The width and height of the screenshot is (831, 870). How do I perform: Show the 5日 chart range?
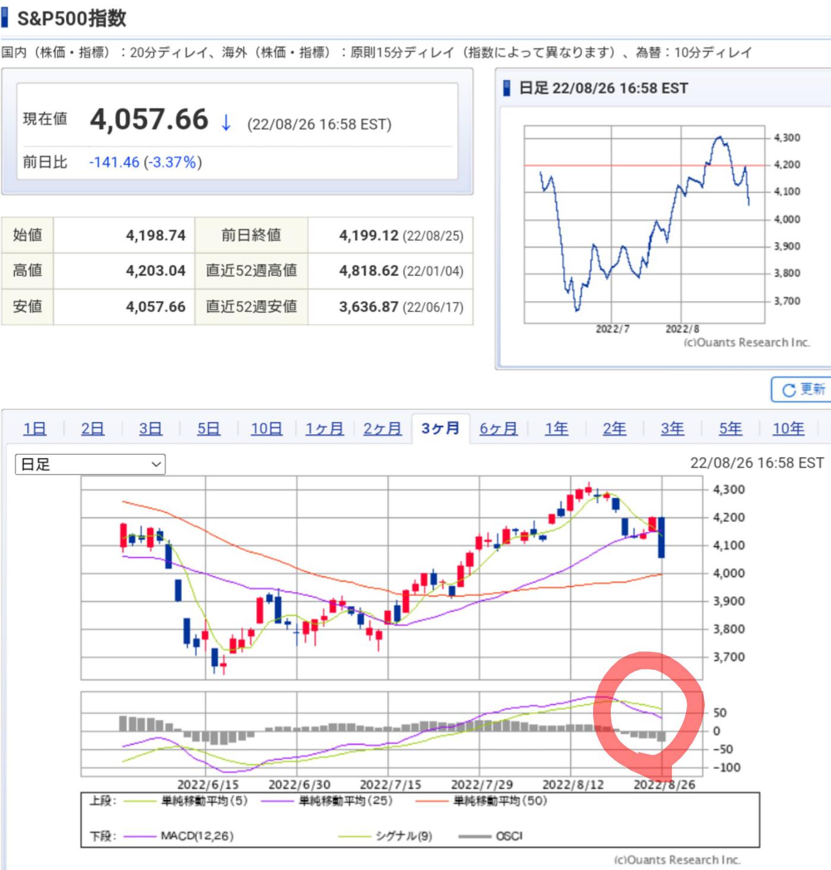click(208, 428)
